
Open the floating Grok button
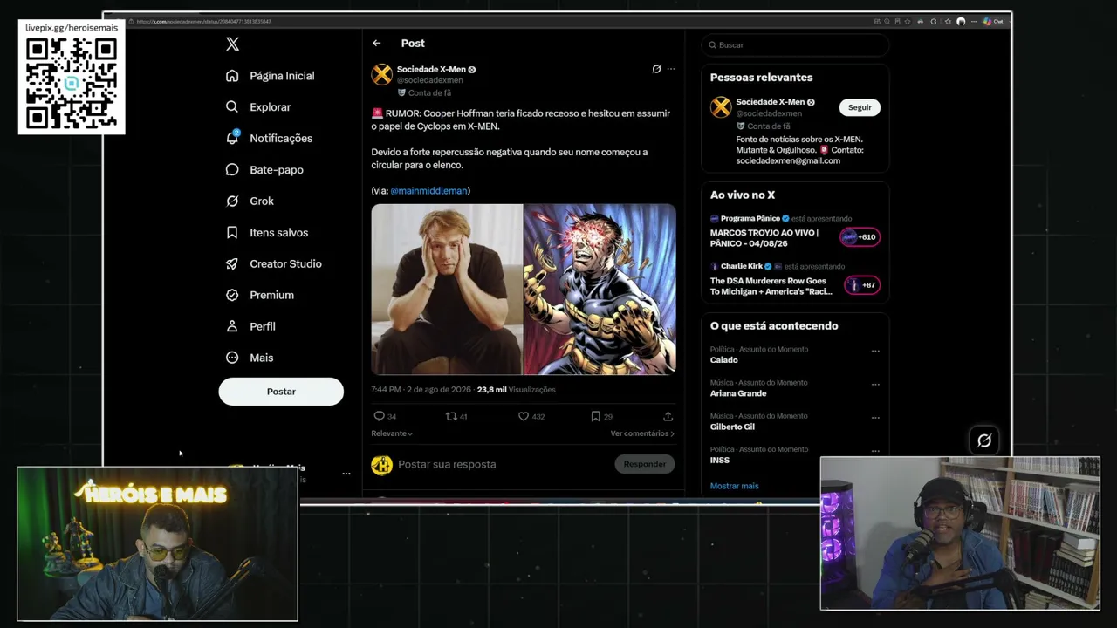tap(984, 441)
